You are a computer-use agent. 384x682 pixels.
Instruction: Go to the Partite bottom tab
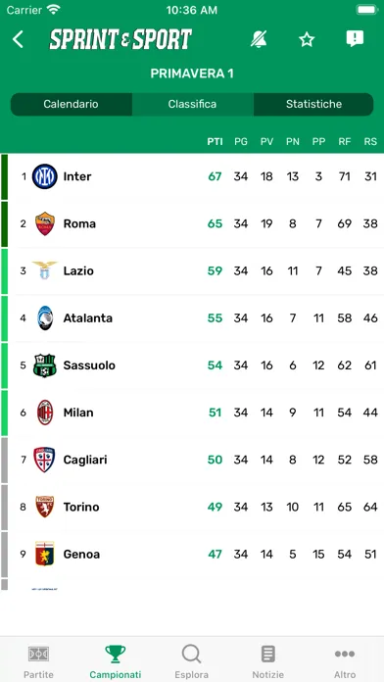tap(39, 661)
